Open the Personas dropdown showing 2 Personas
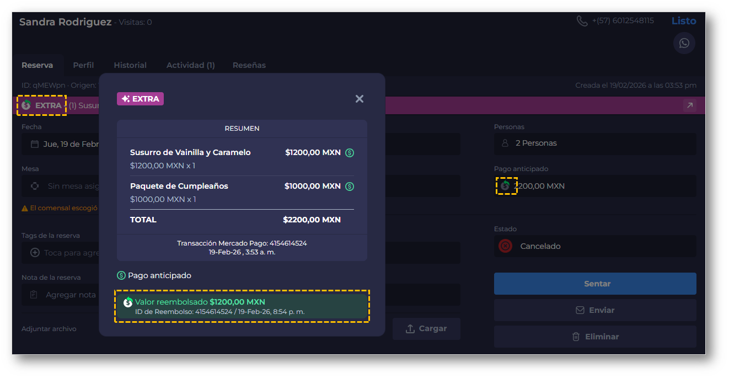This screenshot has width=729, height=378. click(595, 143)
